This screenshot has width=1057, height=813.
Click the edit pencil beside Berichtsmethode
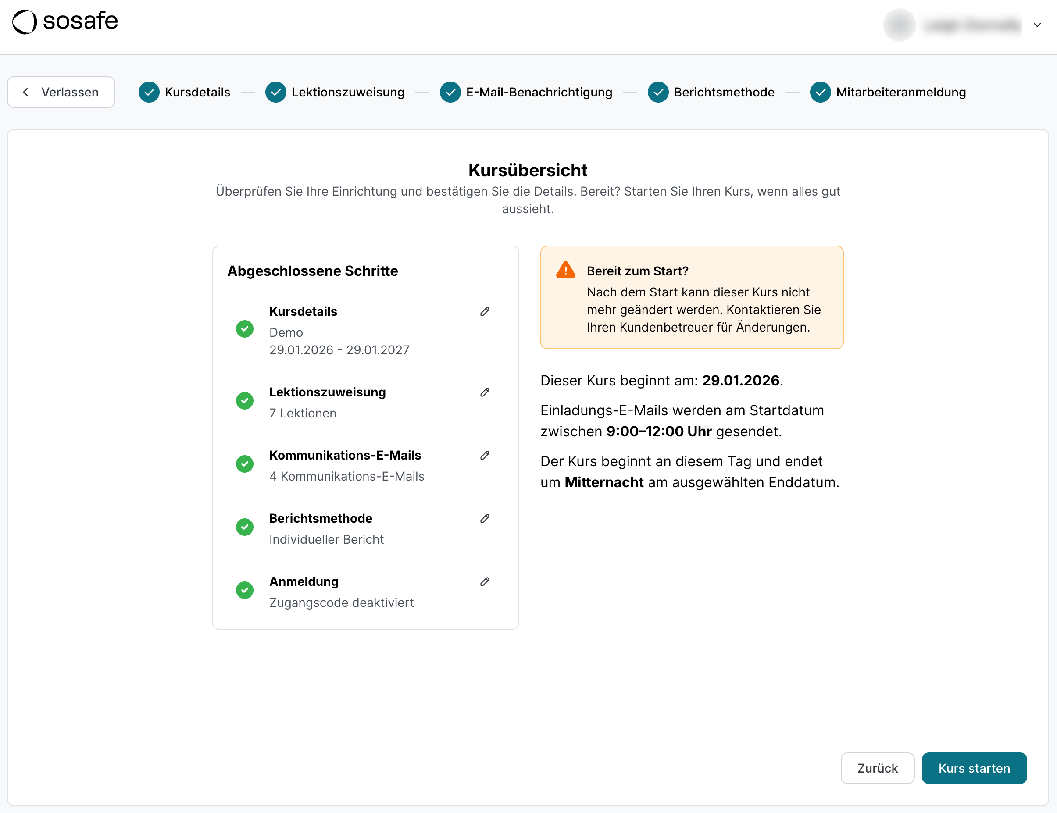[485, 519]
